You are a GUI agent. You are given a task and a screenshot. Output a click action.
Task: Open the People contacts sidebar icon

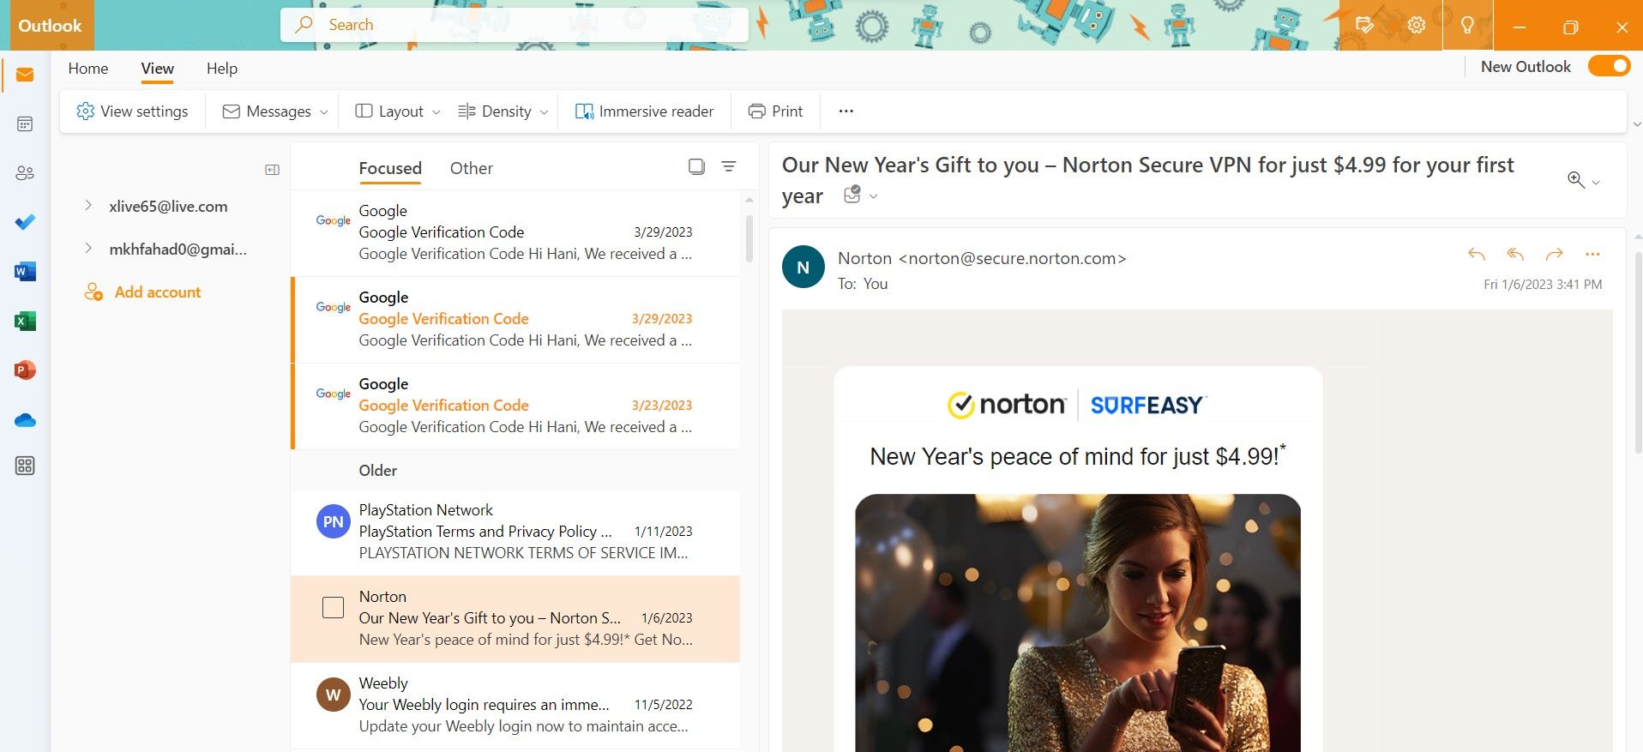point(25,173)
